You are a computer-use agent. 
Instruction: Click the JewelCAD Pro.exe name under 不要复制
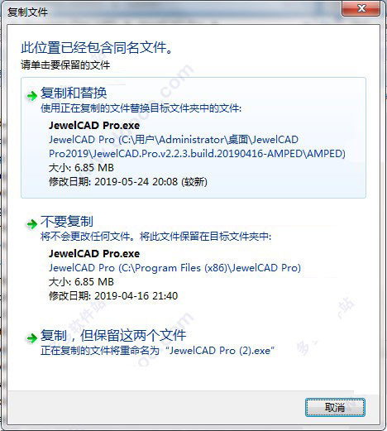[94, 254]
